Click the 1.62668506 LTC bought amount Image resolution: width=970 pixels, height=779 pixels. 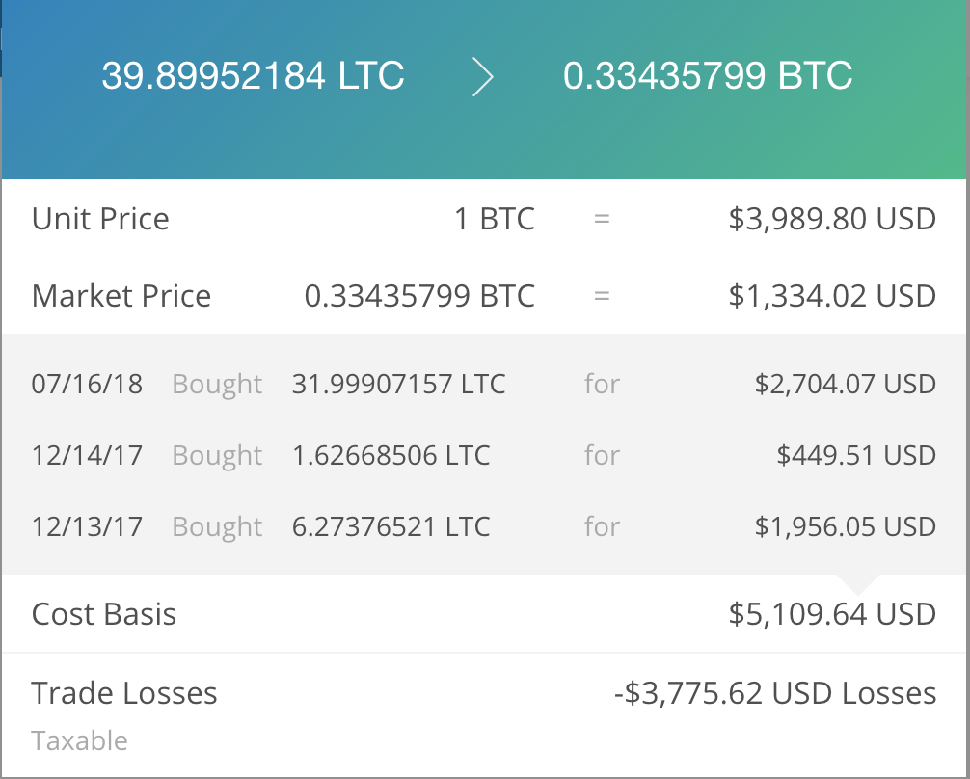[391, 455]
